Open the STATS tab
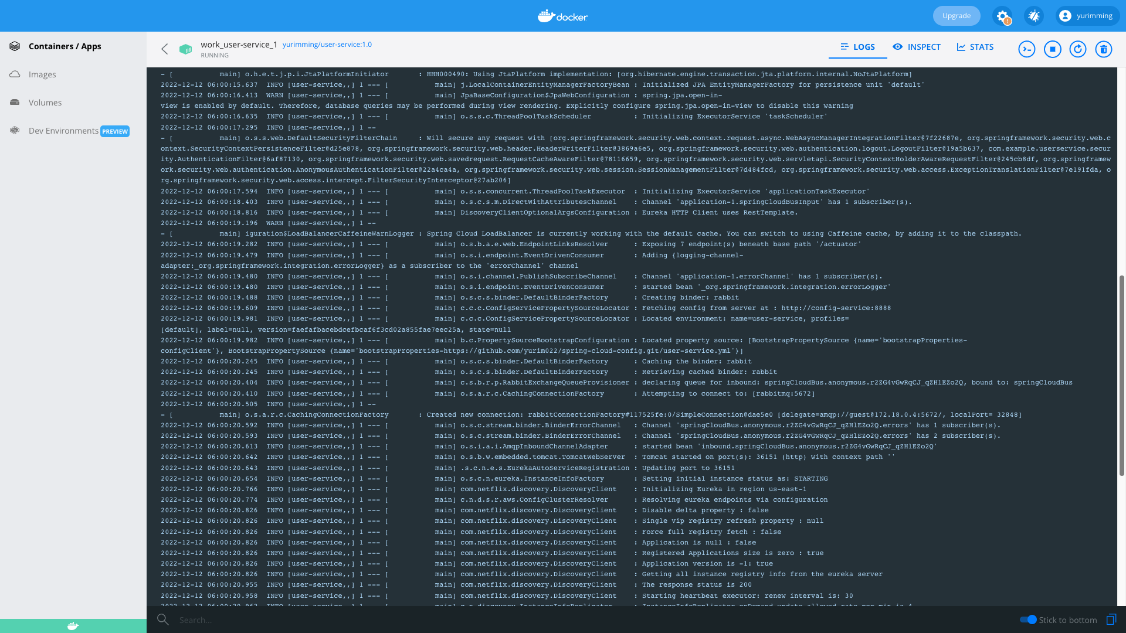Viewport: 1126px width, 633px height. [975, 47]
